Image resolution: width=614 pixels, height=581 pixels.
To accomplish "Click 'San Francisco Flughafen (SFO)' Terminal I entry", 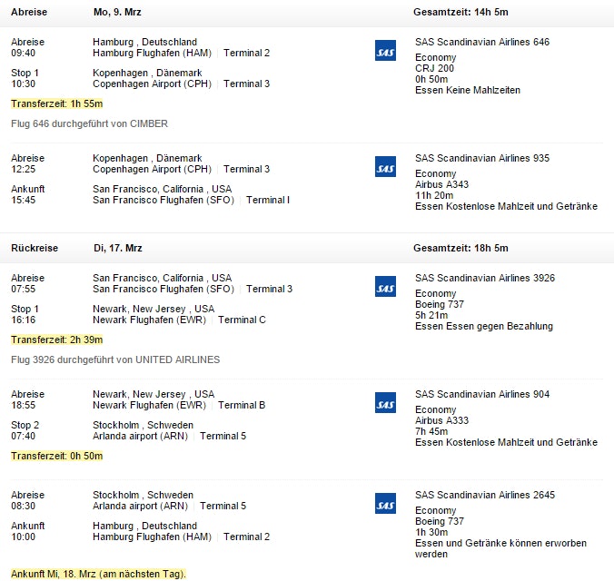I will pyautogui.click(x=191, y=200).
